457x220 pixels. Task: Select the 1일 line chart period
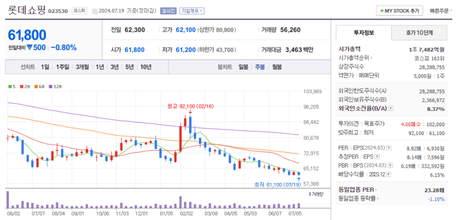(45, 67)
